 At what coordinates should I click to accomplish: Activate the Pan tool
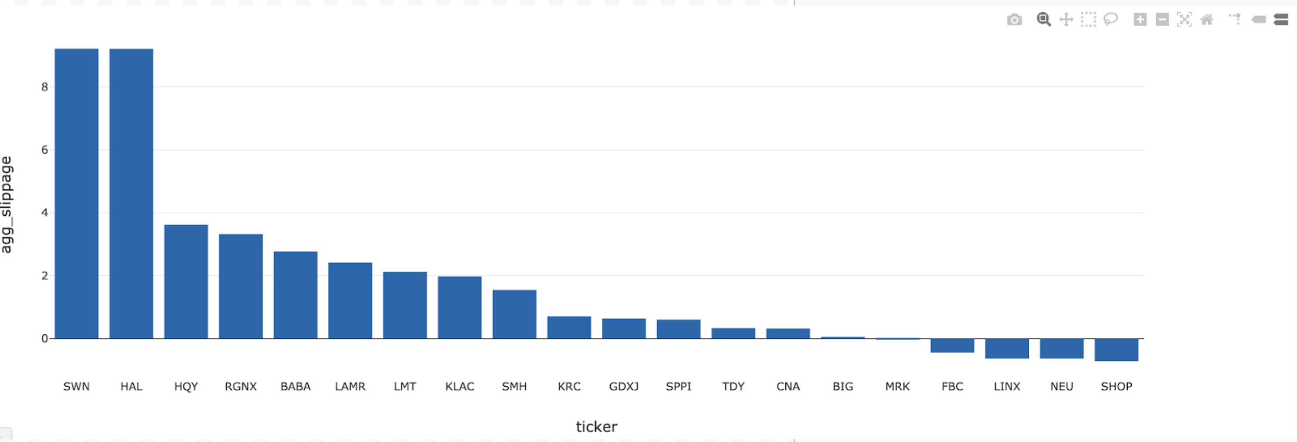[1066, 20]
